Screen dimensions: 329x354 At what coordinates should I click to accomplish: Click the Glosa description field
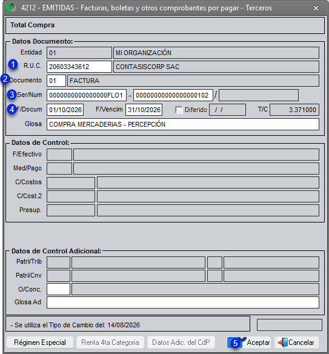[183, 124]
